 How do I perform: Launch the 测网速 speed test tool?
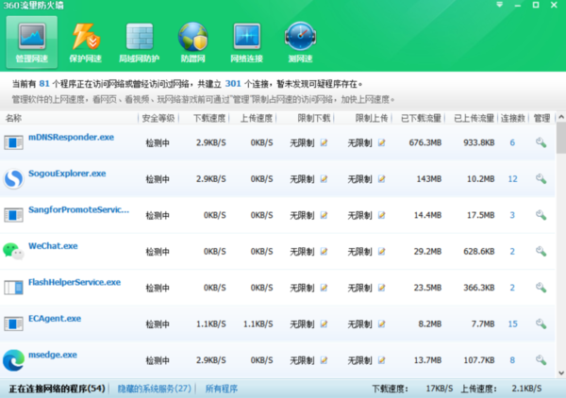(301, 42)
